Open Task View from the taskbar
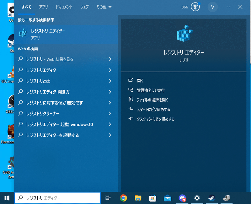This screenshot has height=204, width=251. pyautogui.click(x=108, y=198)
